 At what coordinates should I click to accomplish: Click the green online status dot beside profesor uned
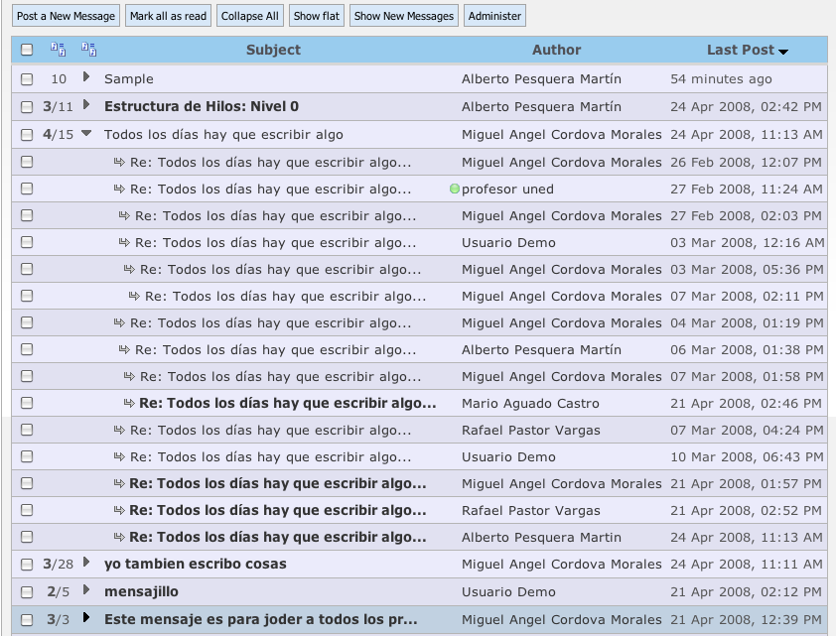pos(455,189)
